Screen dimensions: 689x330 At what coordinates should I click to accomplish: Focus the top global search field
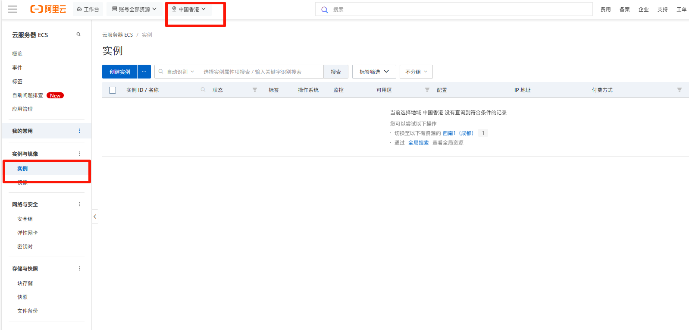pyautogui.click(x=454, y=9)
